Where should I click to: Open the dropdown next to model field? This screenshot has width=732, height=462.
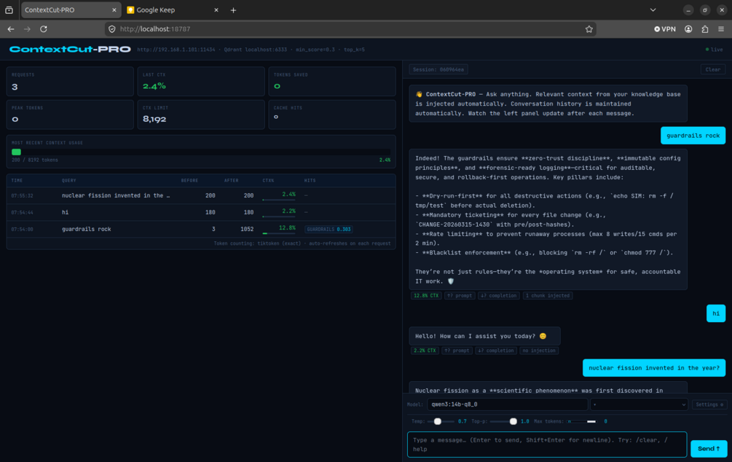pyautogui.click(x=639, y=404)
